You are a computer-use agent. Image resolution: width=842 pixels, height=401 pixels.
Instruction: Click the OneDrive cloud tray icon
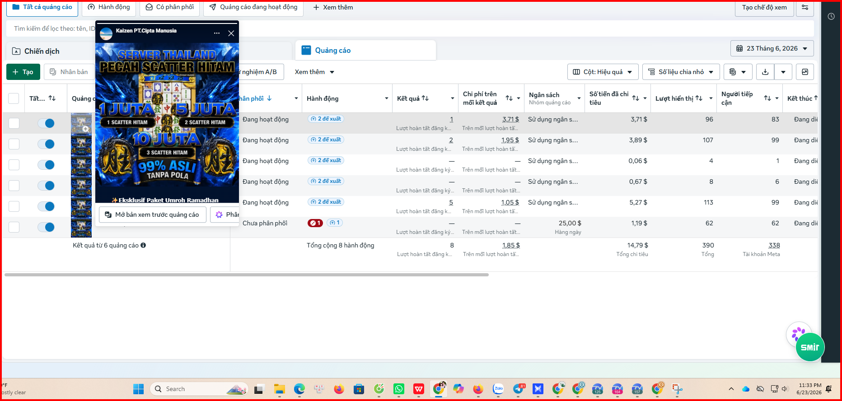tap(746, 389)
